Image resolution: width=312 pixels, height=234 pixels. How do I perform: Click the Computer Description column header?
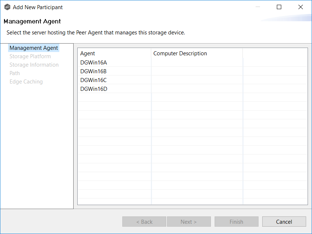pyautogui.click(x=197, y=53)
